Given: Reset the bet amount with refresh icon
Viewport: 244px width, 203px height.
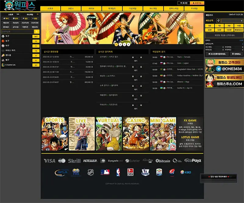Looking at the screenshot, I should pyautogui.click(x=218, y=20).
